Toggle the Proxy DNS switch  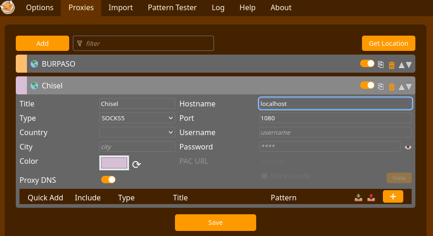(108, 180)
